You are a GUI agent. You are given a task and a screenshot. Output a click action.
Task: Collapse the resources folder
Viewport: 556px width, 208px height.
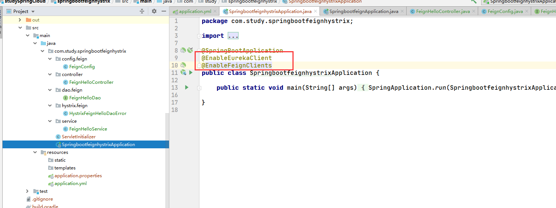[x=35, y=152]
